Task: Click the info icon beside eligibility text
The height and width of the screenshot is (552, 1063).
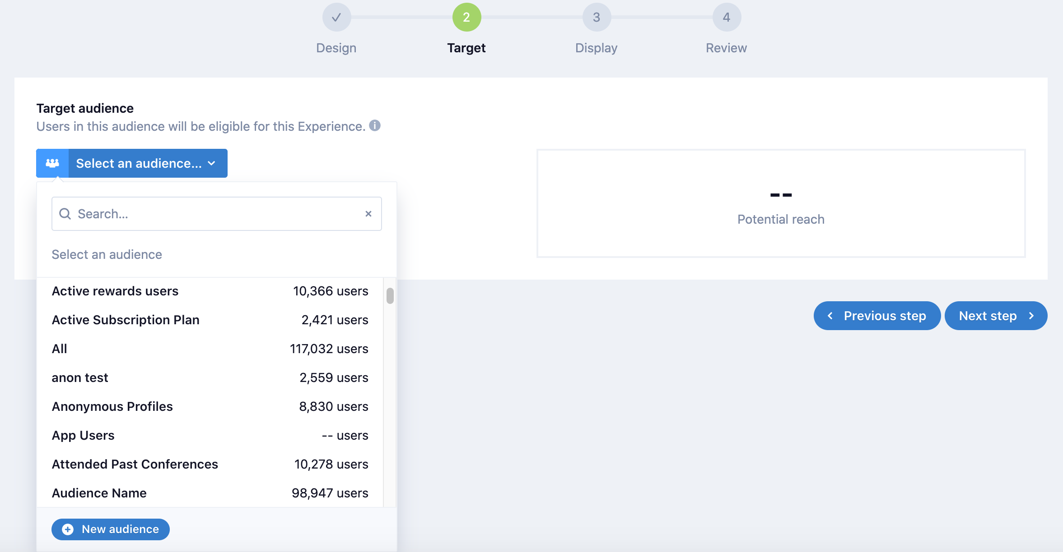Action: [375, 125]
